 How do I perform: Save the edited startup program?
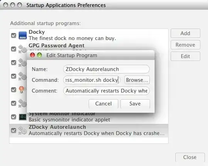(135, 104)
